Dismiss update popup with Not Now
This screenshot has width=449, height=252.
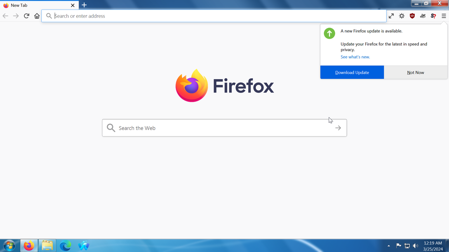(415, 72)
